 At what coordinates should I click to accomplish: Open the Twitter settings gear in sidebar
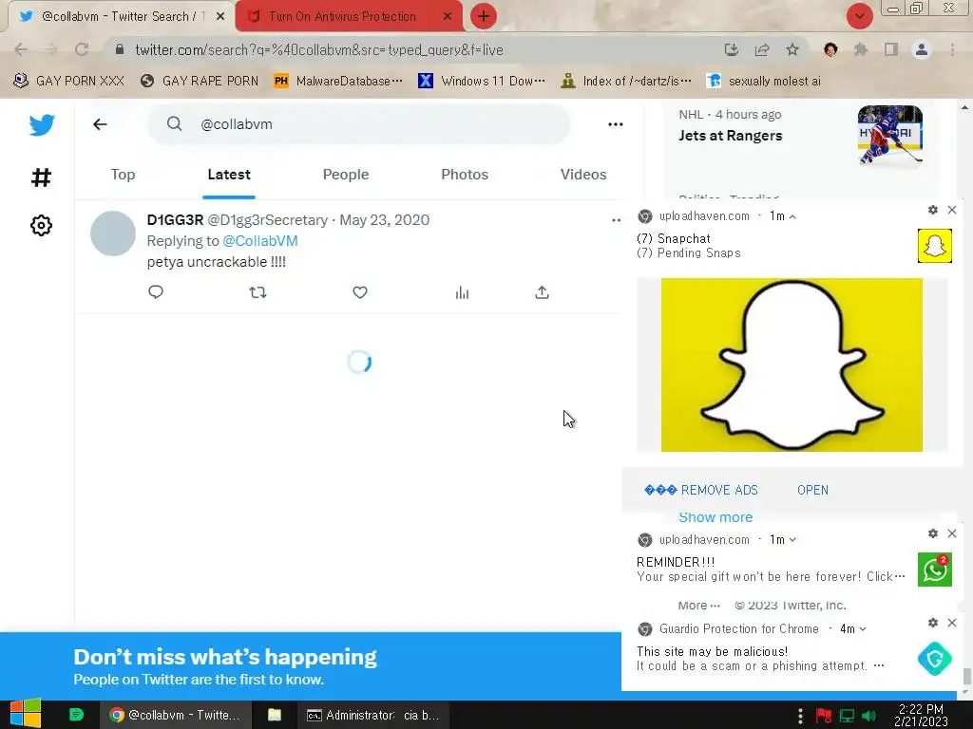click(x=41, y=225)
